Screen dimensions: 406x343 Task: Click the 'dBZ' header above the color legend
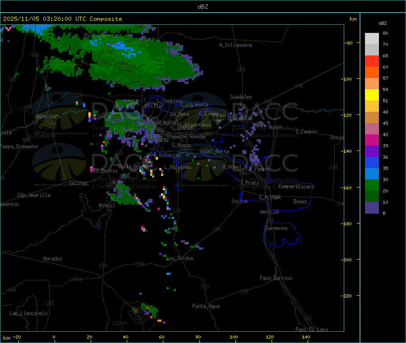pos(383,23)
